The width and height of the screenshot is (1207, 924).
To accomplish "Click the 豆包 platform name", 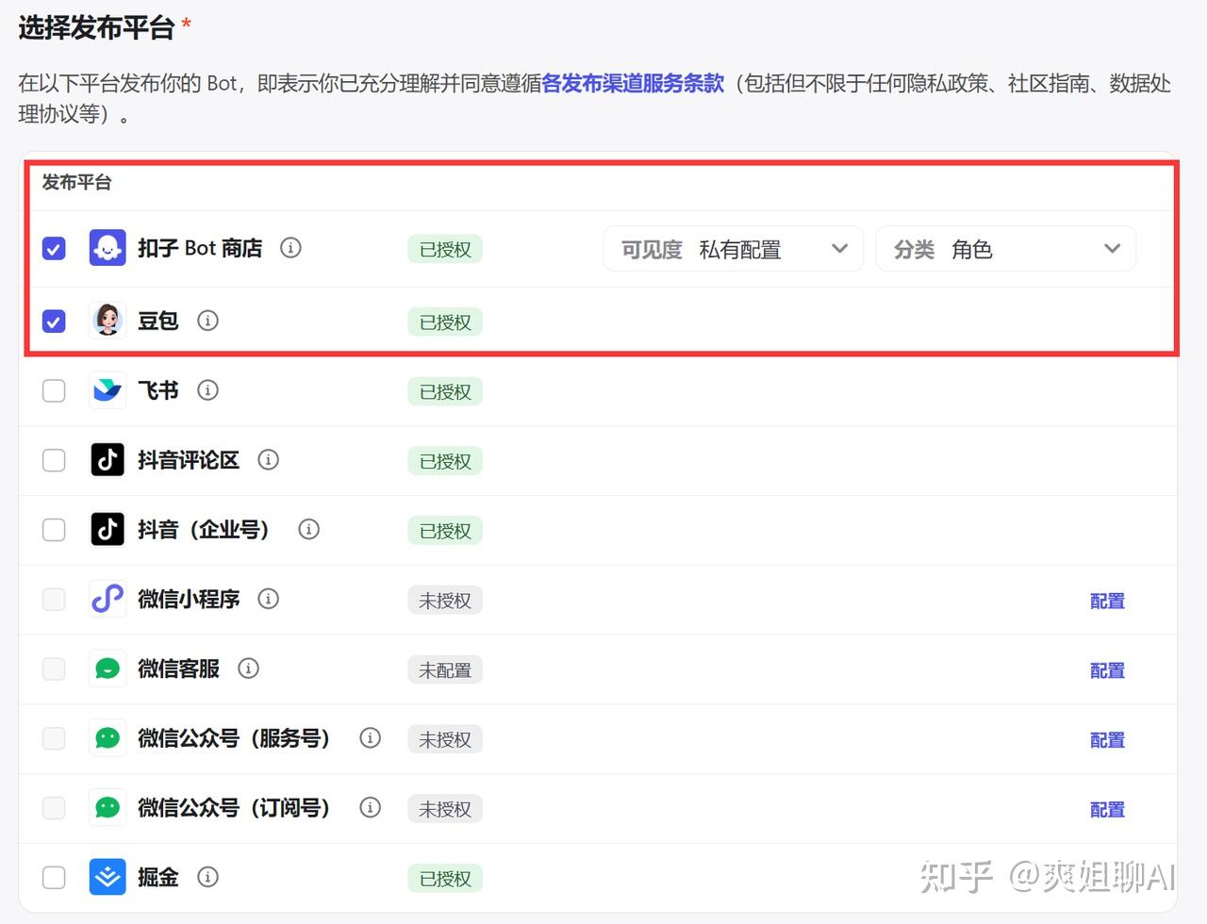I will (x=158, y=321).
